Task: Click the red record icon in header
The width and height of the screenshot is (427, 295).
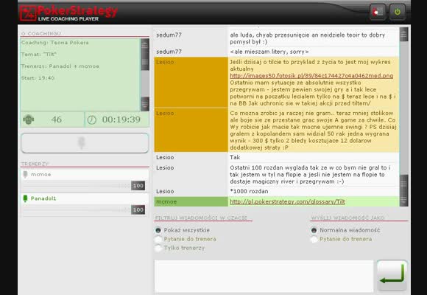Action: 378,12
